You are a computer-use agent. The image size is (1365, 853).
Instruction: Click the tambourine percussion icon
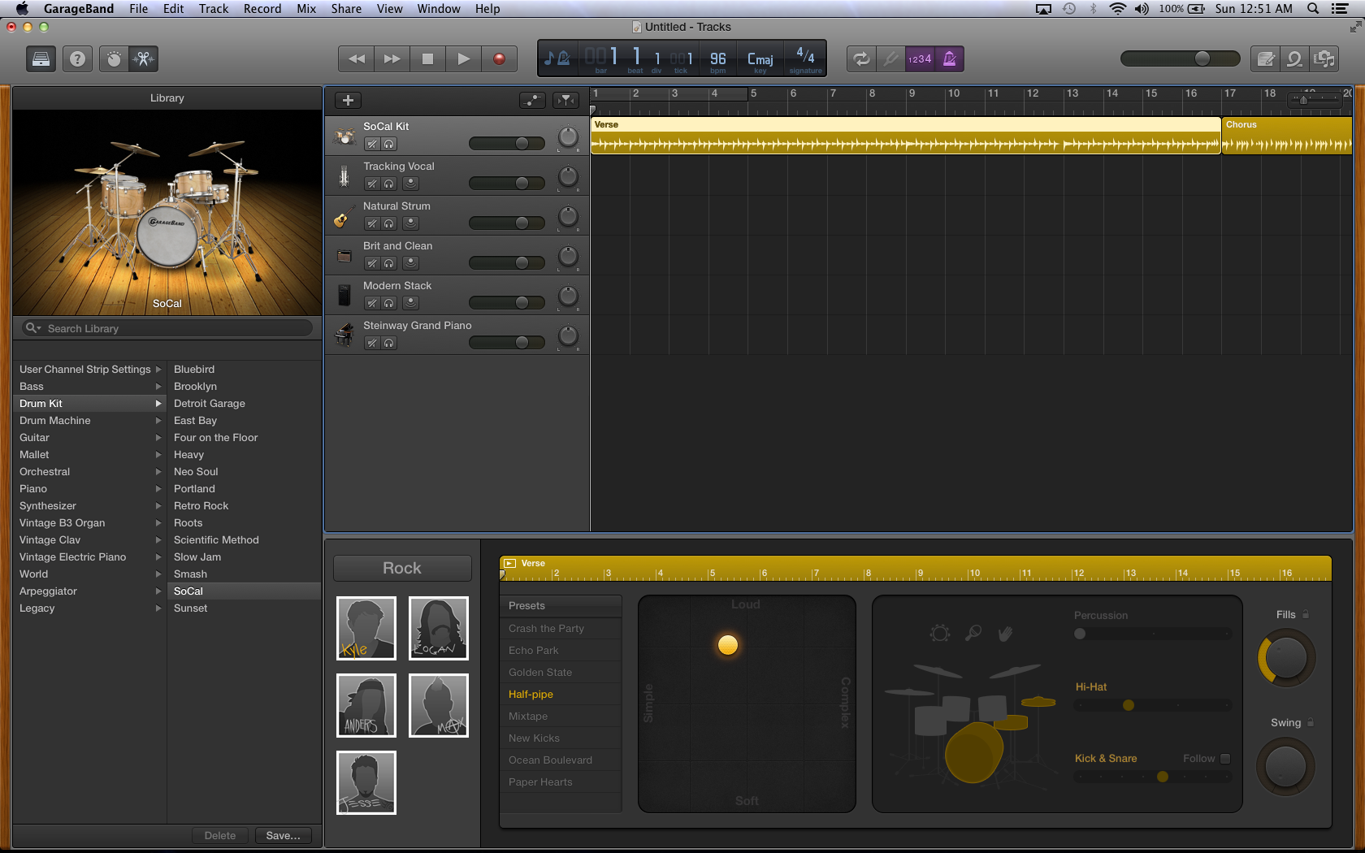tap(940, 633)
